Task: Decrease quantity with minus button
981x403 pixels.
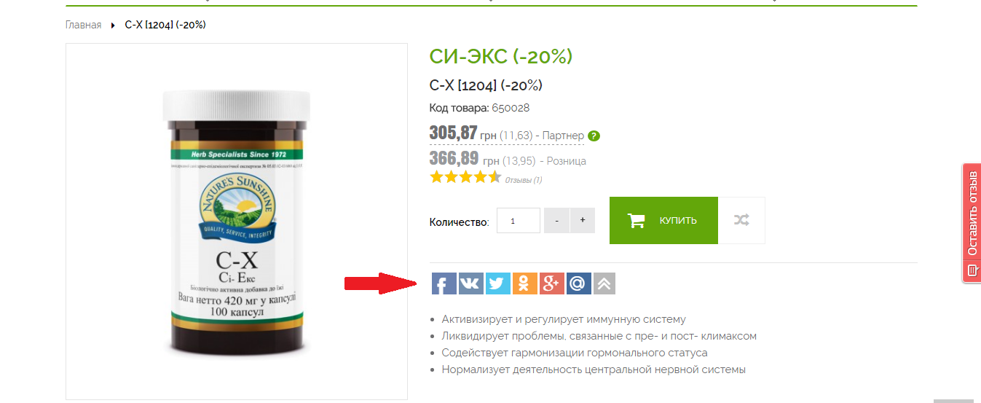Action: coord(556,220)
